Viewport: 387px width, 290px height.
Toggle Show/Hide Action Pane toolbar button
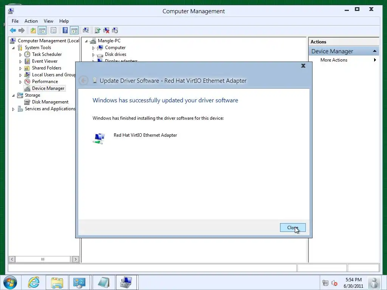(x=74, y=30)
